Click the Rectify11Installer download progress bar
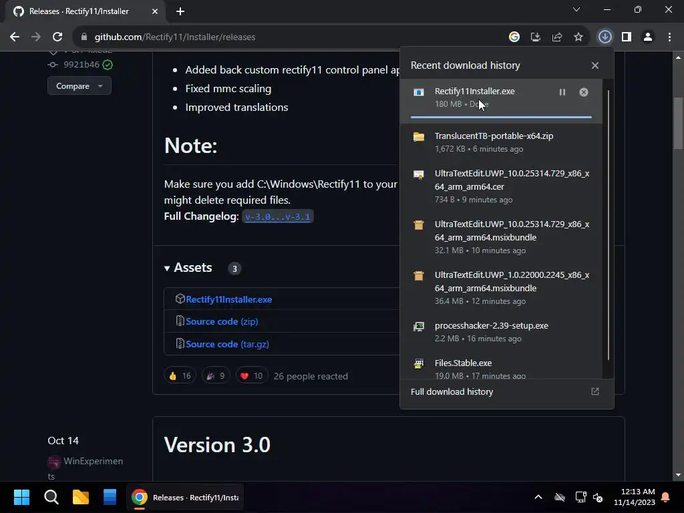 pos(501,117)
